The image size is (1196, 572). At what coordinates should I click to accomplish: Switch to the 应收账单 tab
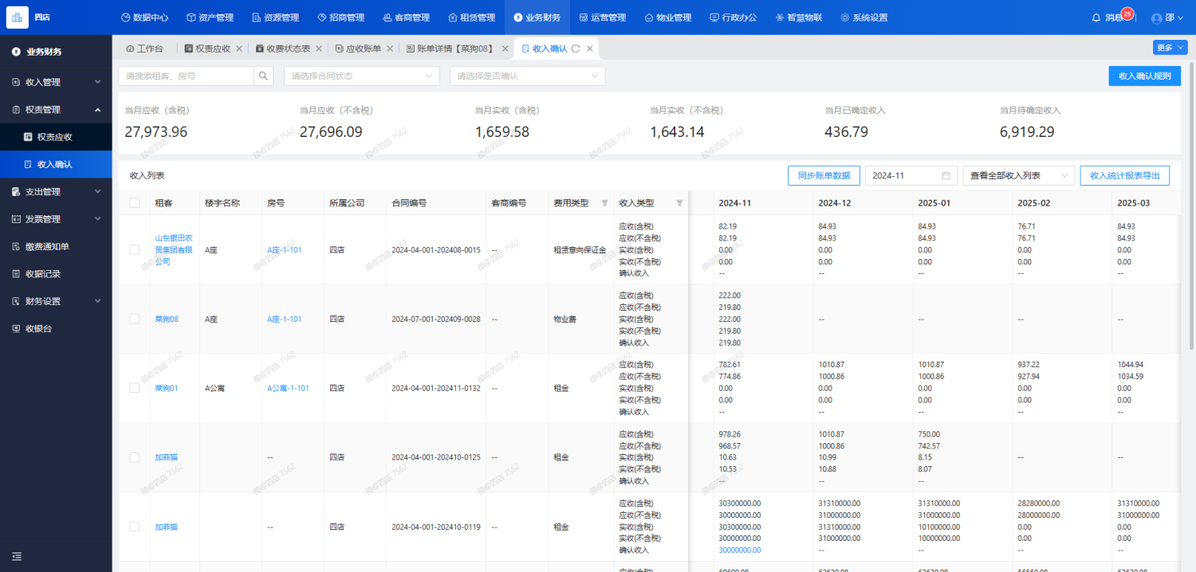(363, 49)
